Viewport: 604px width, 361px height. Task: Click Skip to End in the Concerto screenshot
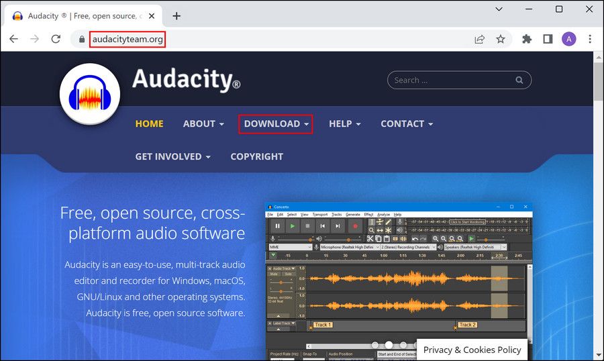click(x=338, y=226)
